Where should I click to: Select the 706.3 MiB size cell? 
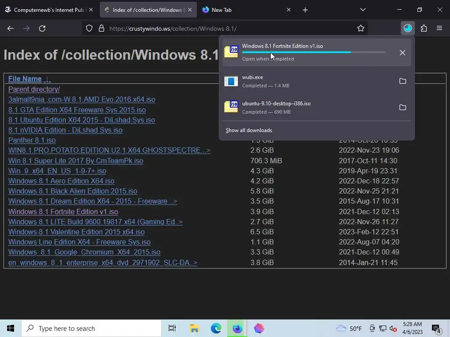tap(266, 161)
